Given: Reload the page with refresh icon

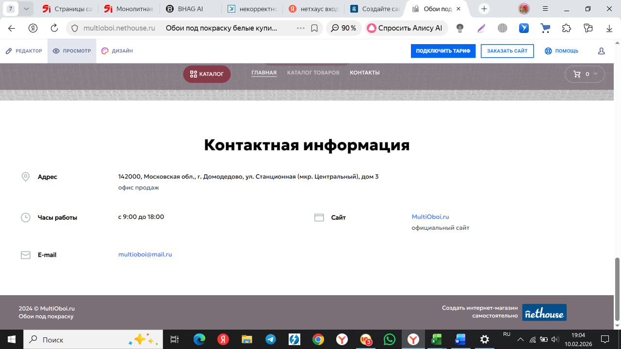Looking at the screenshot, I should (x=54, y=28).
